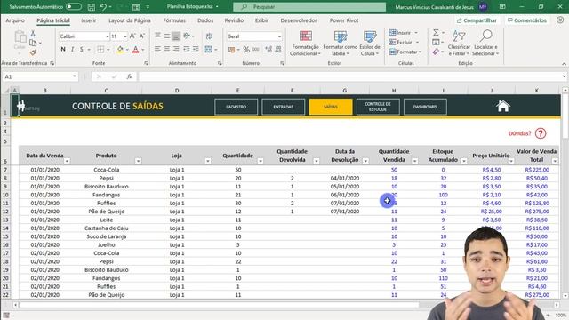
Task: Go to the CONTROLE DE ESTOQUE button
Action: click(x=378, y=107)
